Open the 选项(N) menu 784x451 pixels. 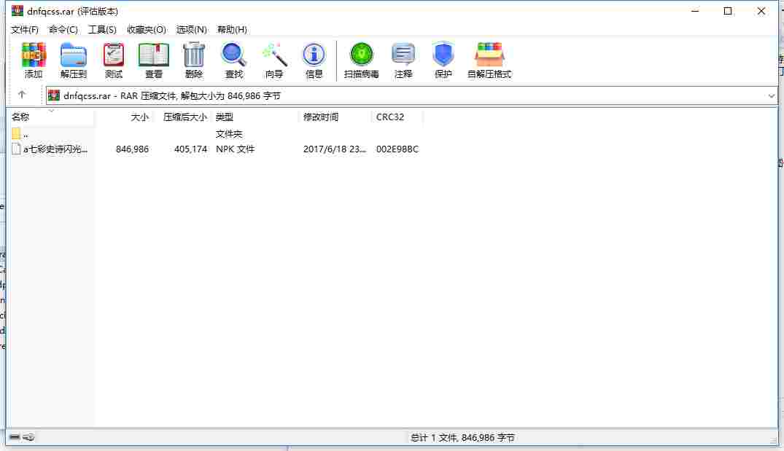[x=192, y=29]
